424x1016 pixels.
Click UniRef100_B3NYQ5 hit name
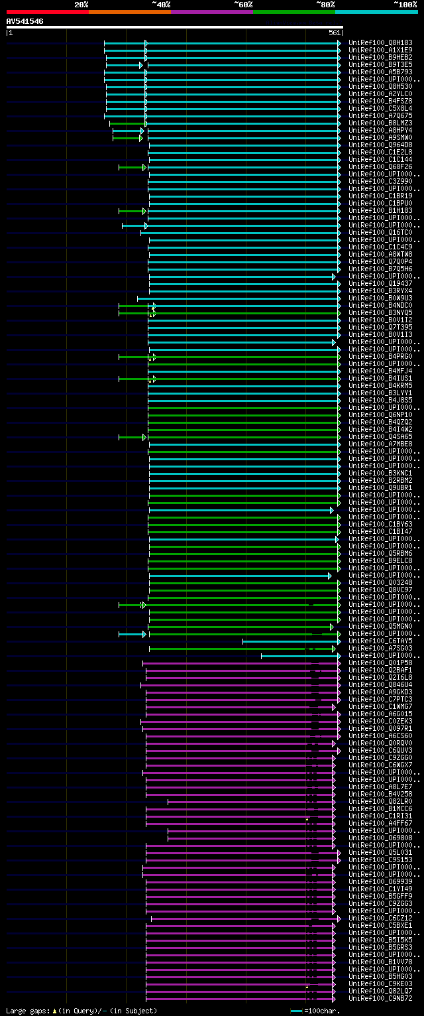tap(381, 312)
